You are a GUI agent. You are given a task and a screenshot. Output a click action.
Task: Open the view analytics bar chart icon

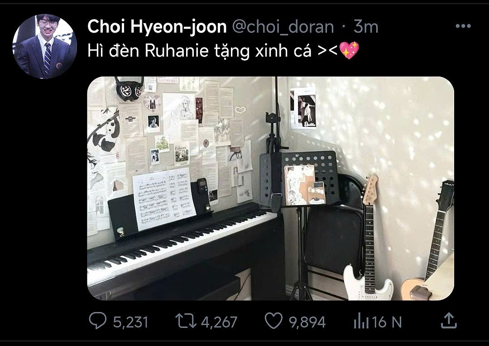[361, 322]
